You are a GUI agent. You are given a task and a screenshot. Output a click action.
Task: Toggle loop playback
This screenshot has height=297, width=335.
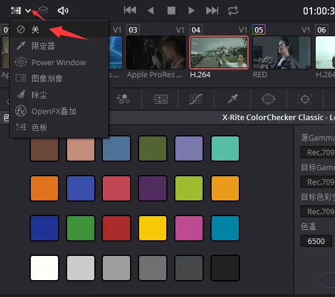(x=233, y=10)
